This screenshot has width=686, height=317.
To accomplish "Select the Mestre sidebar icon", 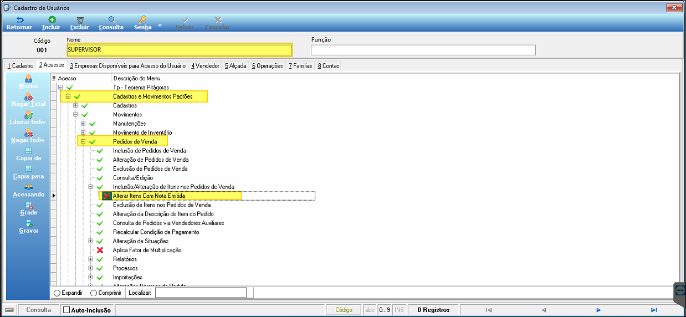I will point(29,78).
